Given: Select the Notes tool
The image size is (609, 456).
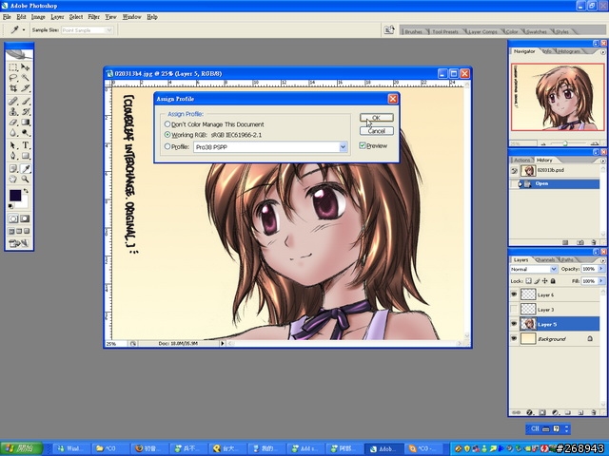Looking at the screenshot, I should point(13,169).
